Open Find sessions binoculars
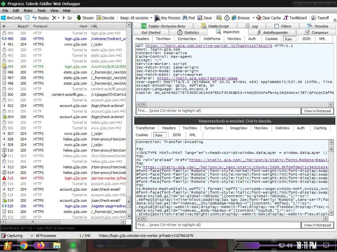 [x=189, y=18]
